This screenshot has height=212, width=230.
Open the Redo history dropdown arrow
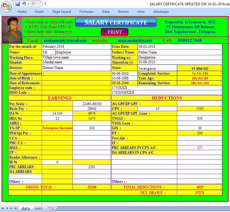click(38, 4)
